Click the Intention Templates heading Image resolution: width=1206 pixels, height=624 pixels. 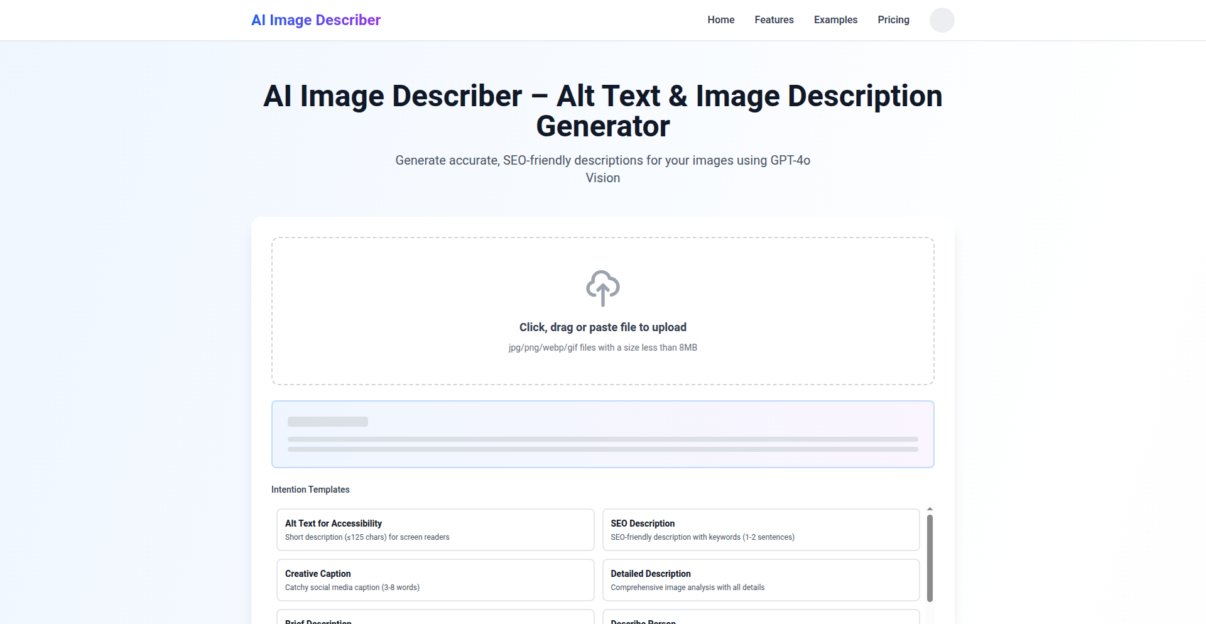coord(310,489)
